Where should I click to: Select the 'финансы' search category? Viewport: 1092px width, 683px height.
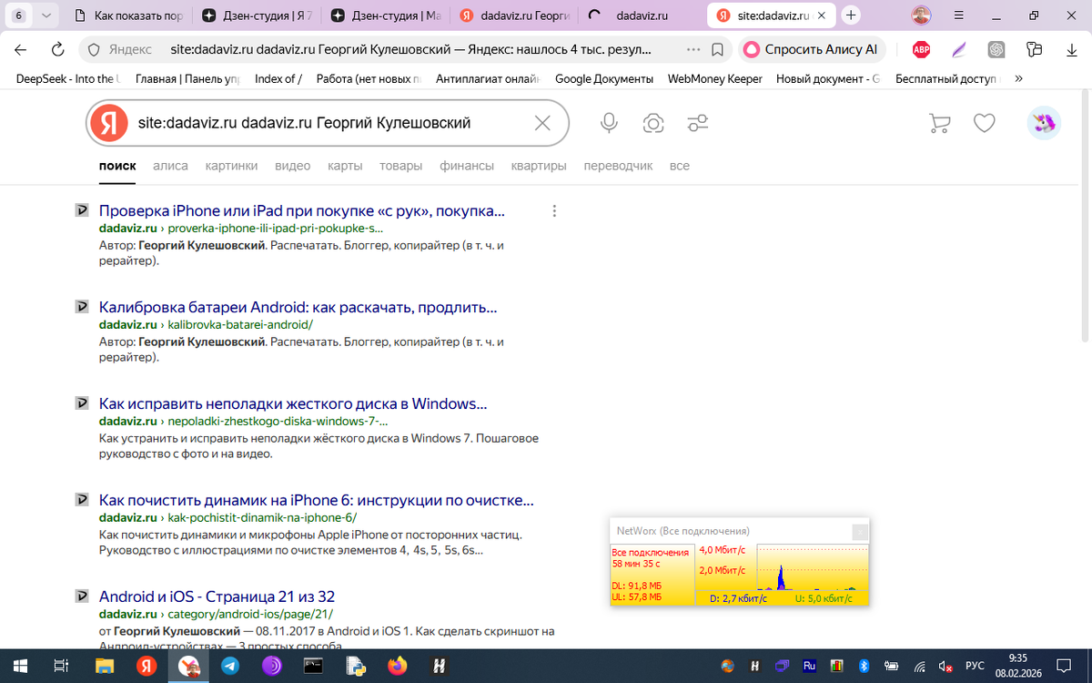(467, 166)
